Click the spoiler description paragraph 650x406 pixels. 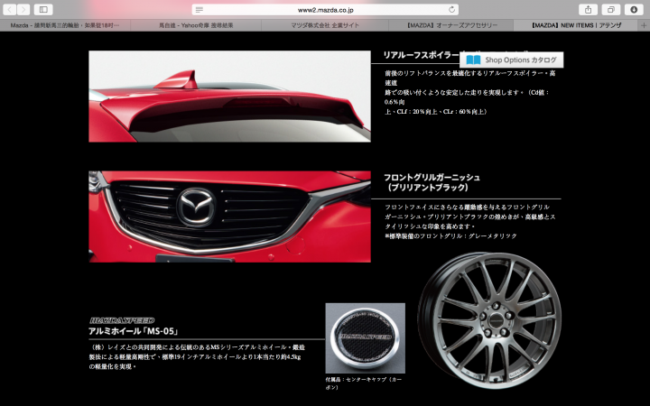click(469, 92)
